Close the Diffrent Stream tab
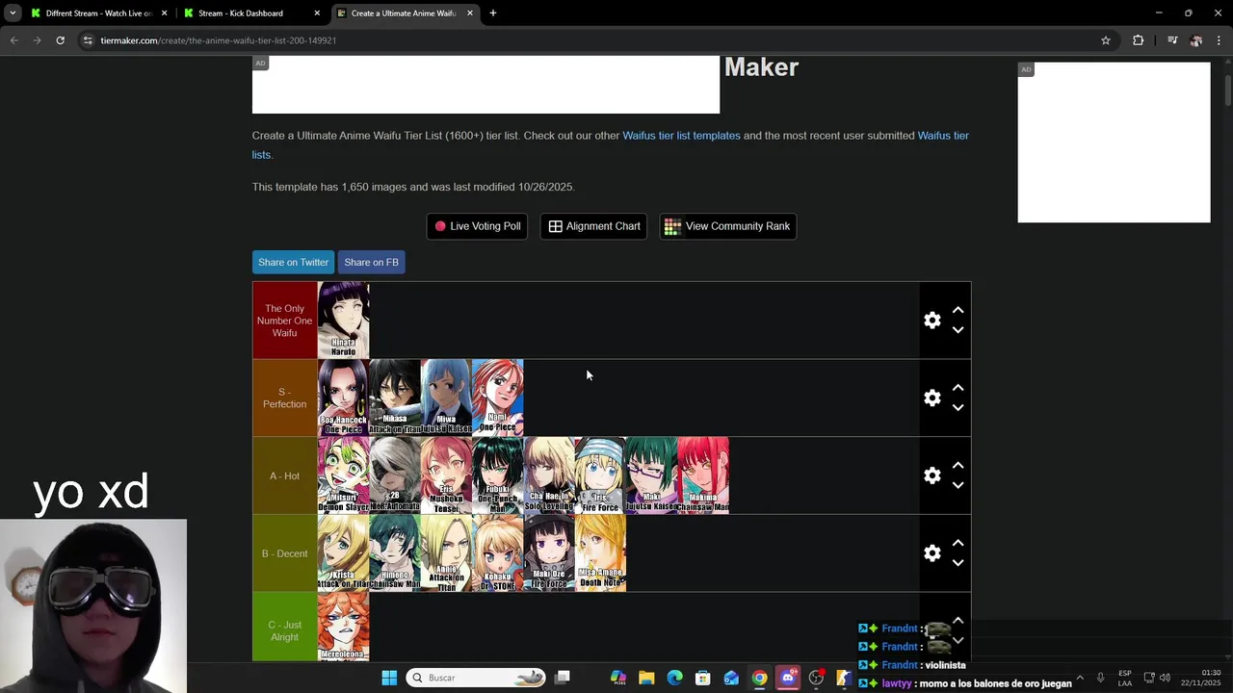The width and height of the screenshot is (1233, 693). pyautogui.click(x=164, y=13)
